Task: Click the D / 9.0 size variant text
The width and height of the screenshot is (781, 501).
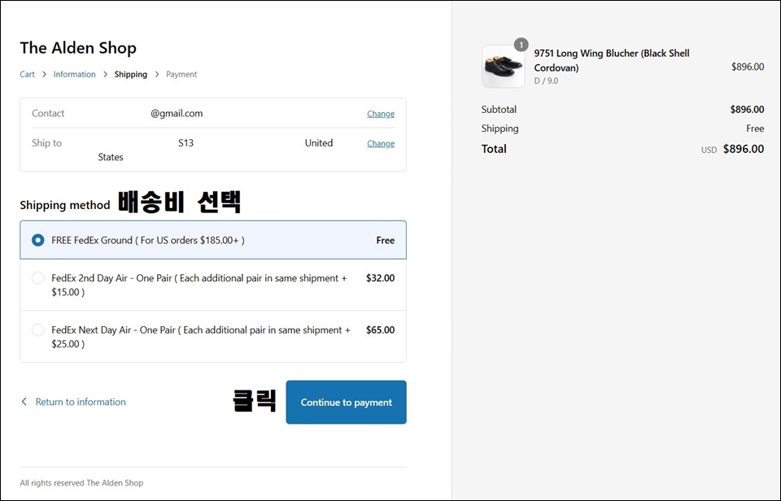Action: pos(547,81)
